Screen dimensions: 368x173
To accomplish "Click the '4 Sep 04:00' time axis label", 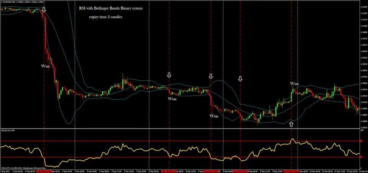I will point(18,171).
